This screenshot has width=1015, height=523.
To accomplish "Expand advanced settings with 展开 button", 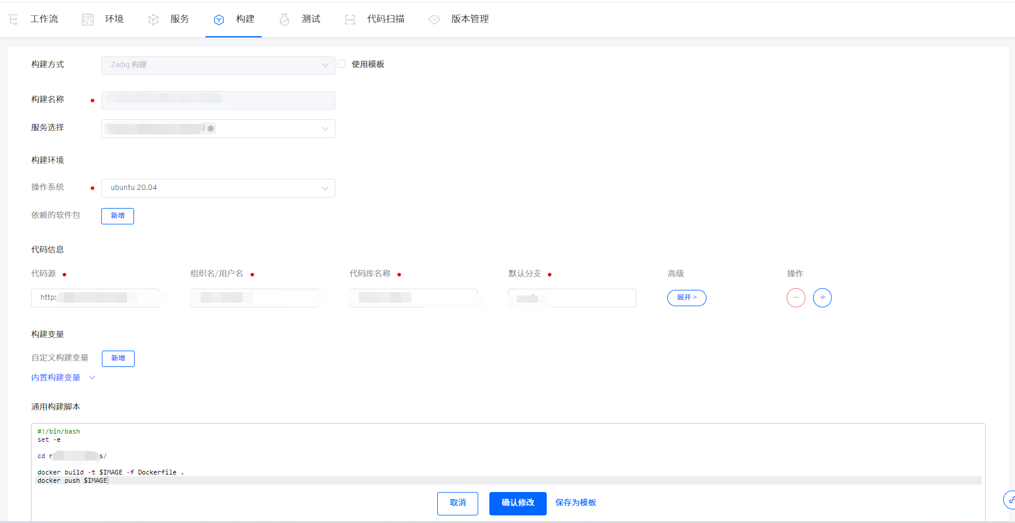I will pyautogui.click(x=687, y=297).
